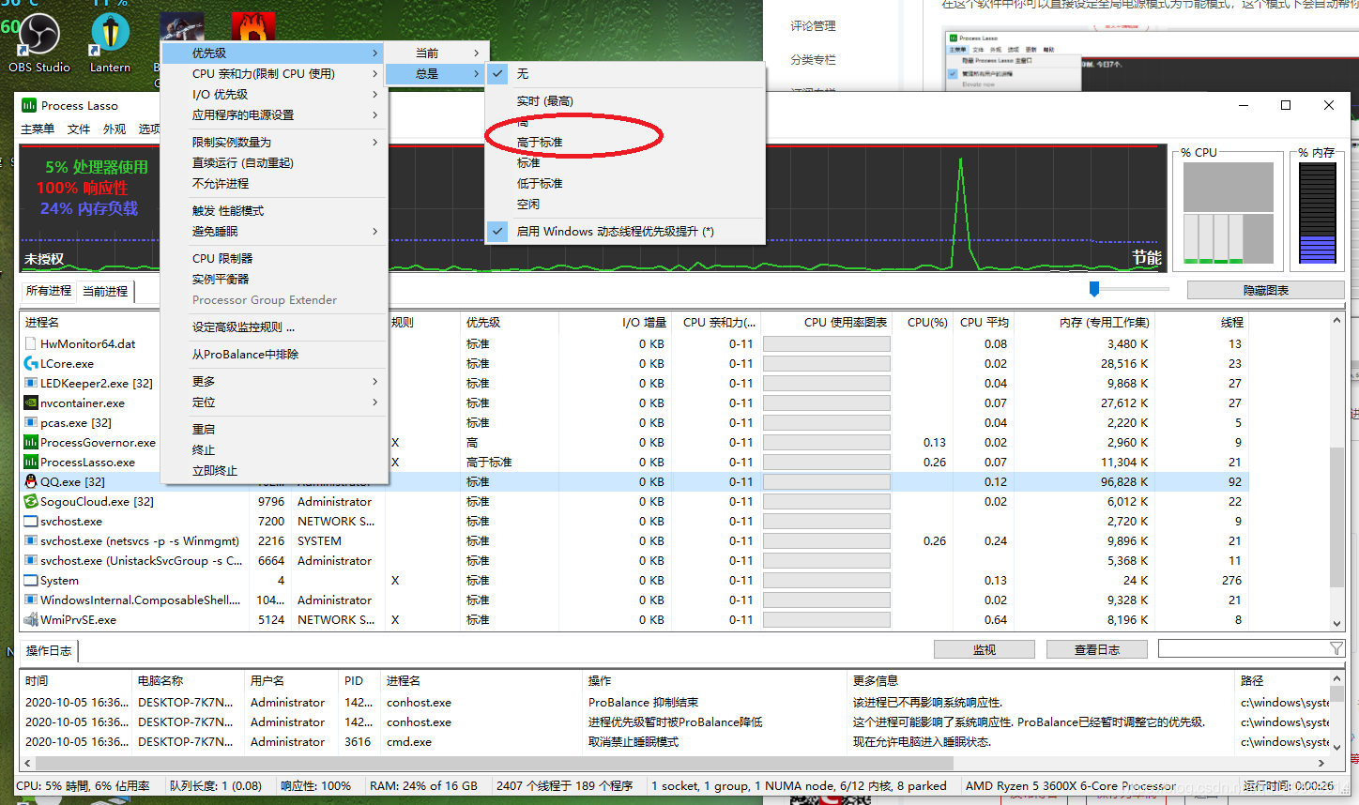The width and height of the screenshot is (1359, 805).
Task: Open the 外观 menu
Action: [115, 129]
